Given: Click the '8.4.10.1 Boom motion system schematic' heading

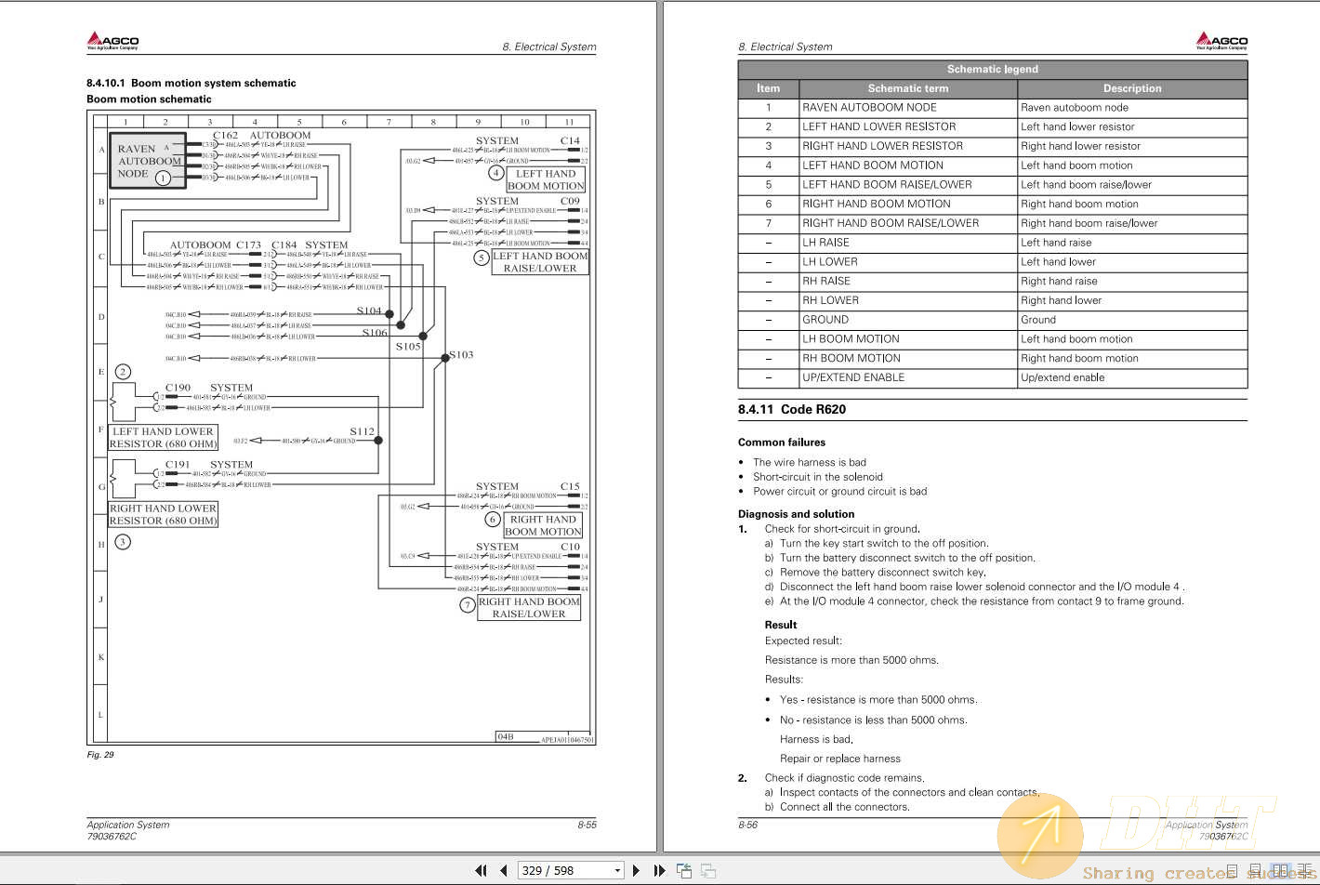Looking at the screenshot, I should 191,83.
